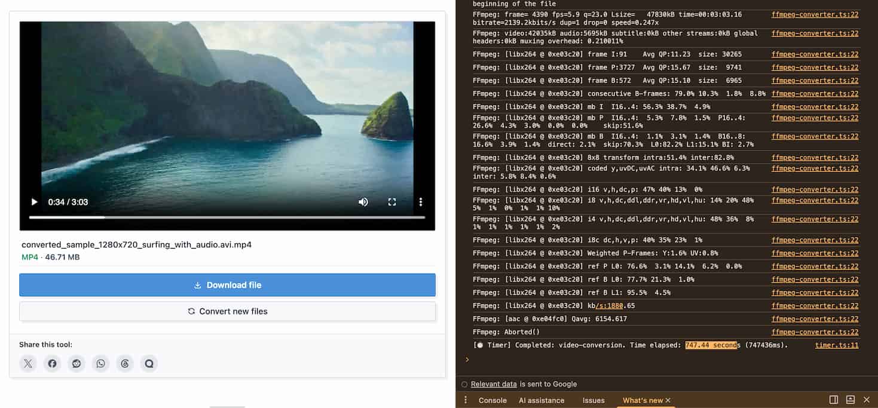Open source link beside video:42035kB audio:5695kB log

tap(815, 33)
